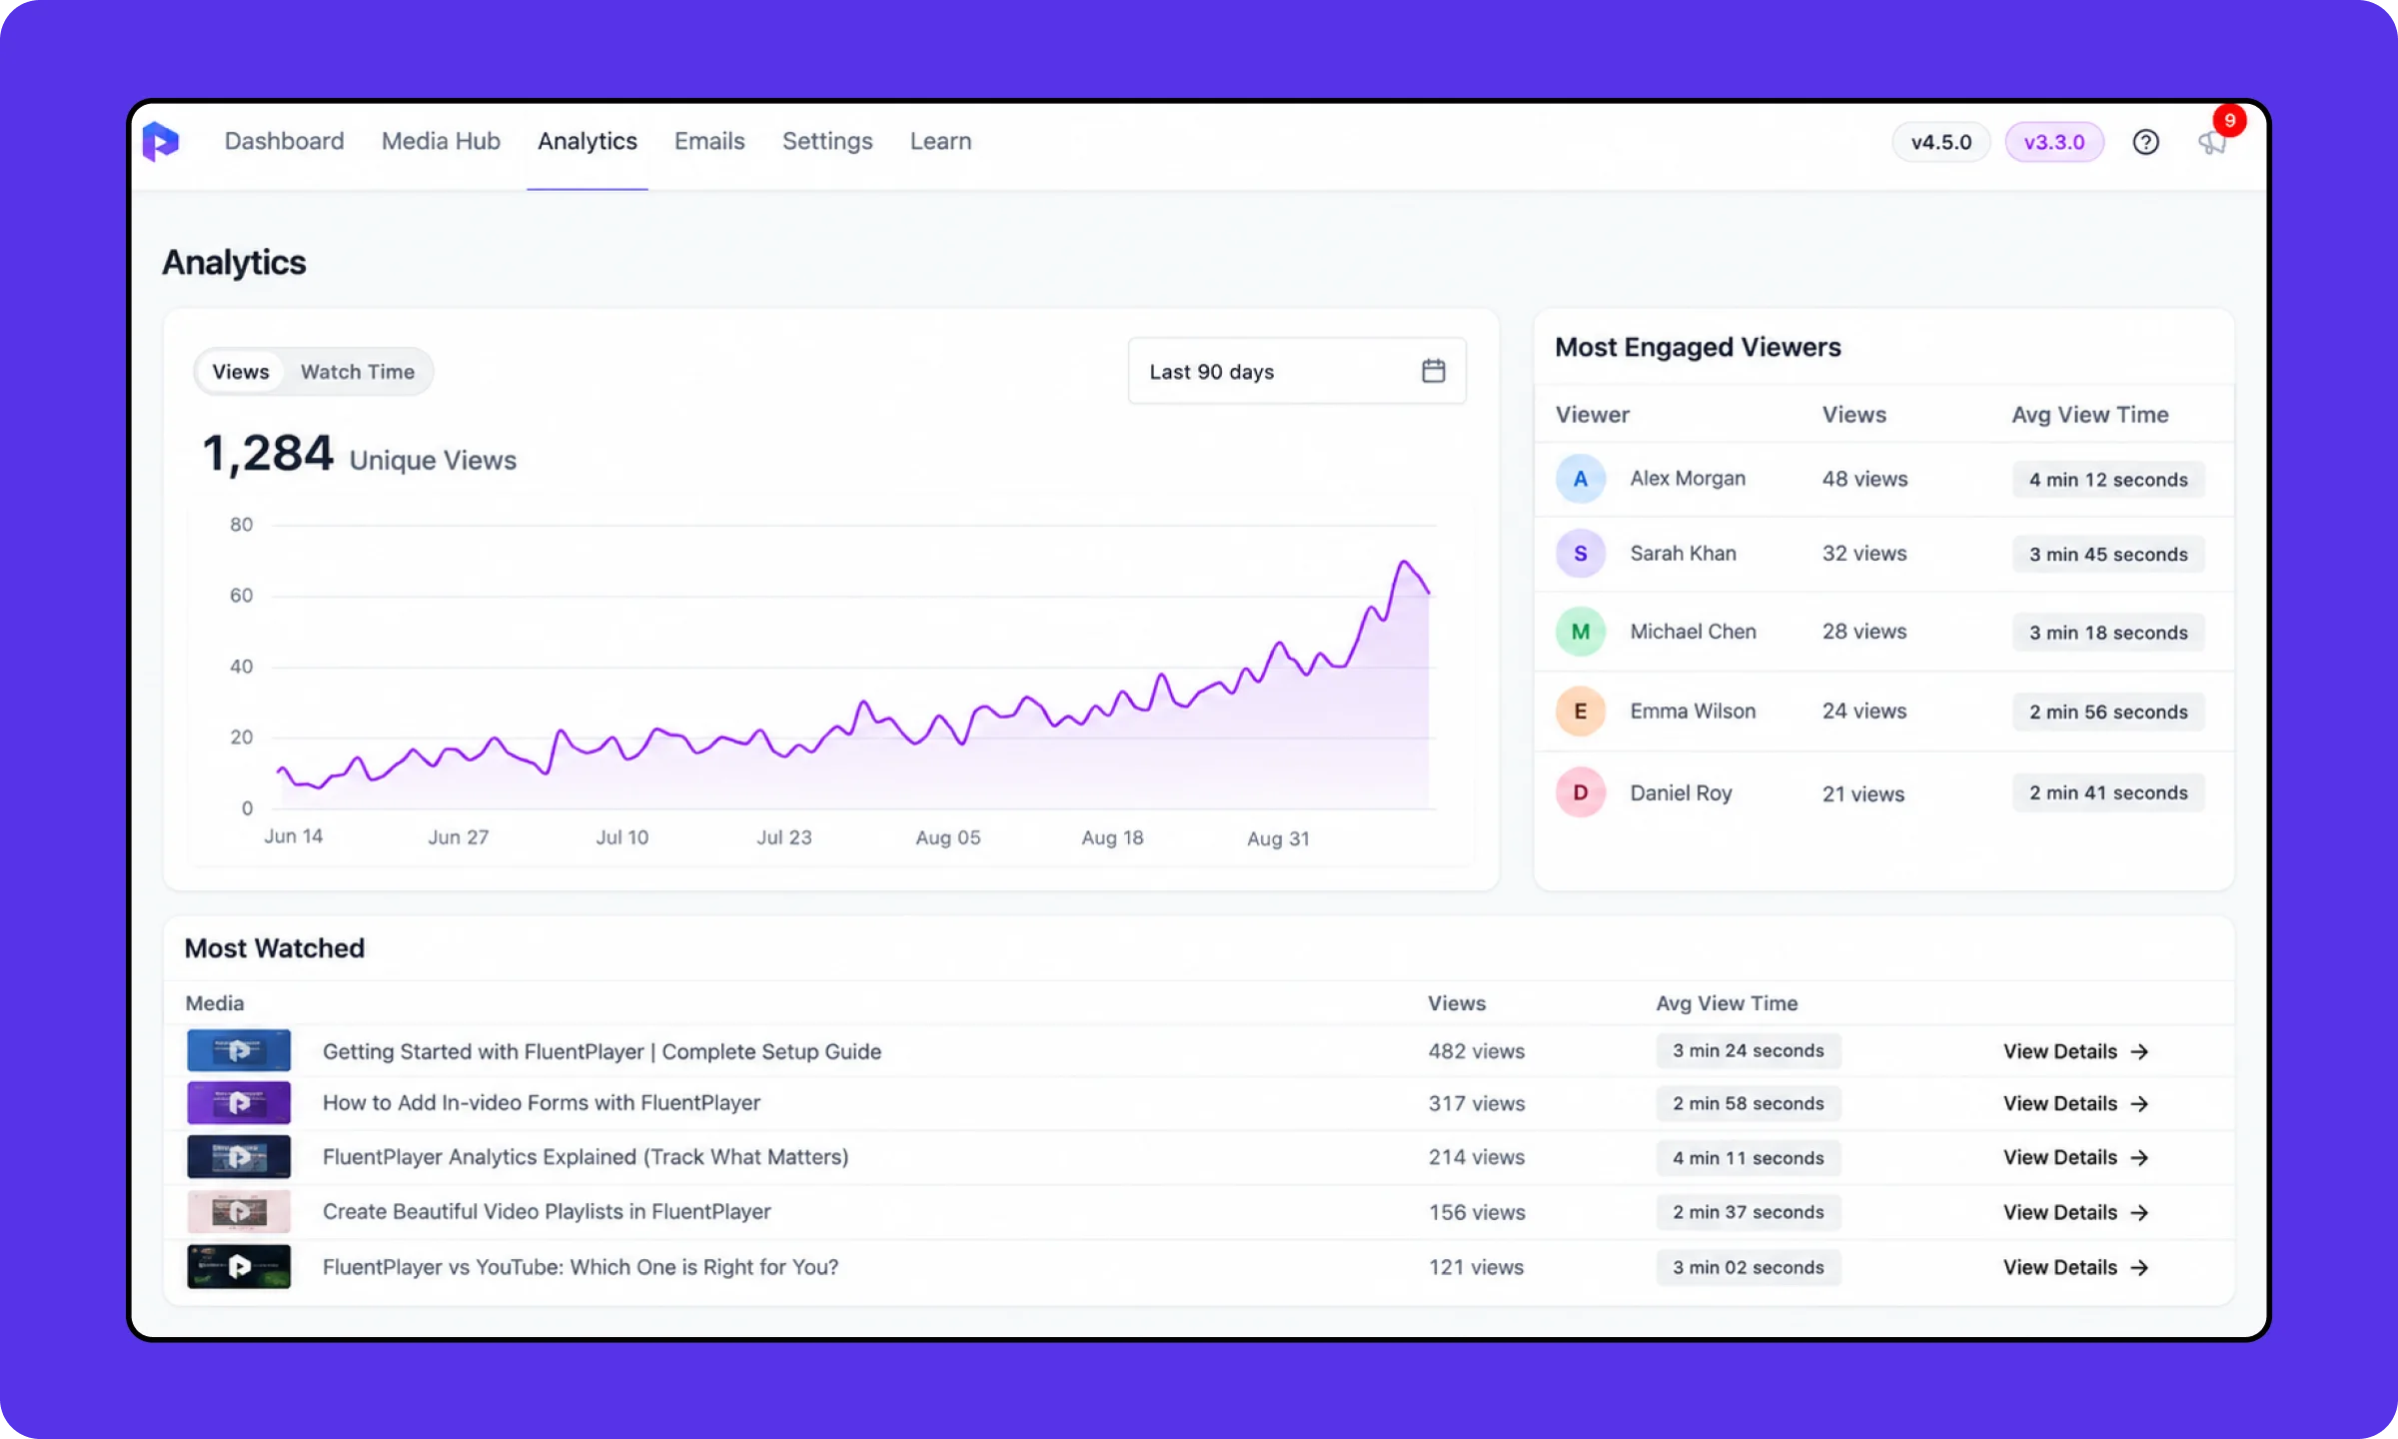Screen dimensions: 2398x1439
Task: Click the peak of the views line chart
Action: pyautogui.click(x=1405, y=563)
